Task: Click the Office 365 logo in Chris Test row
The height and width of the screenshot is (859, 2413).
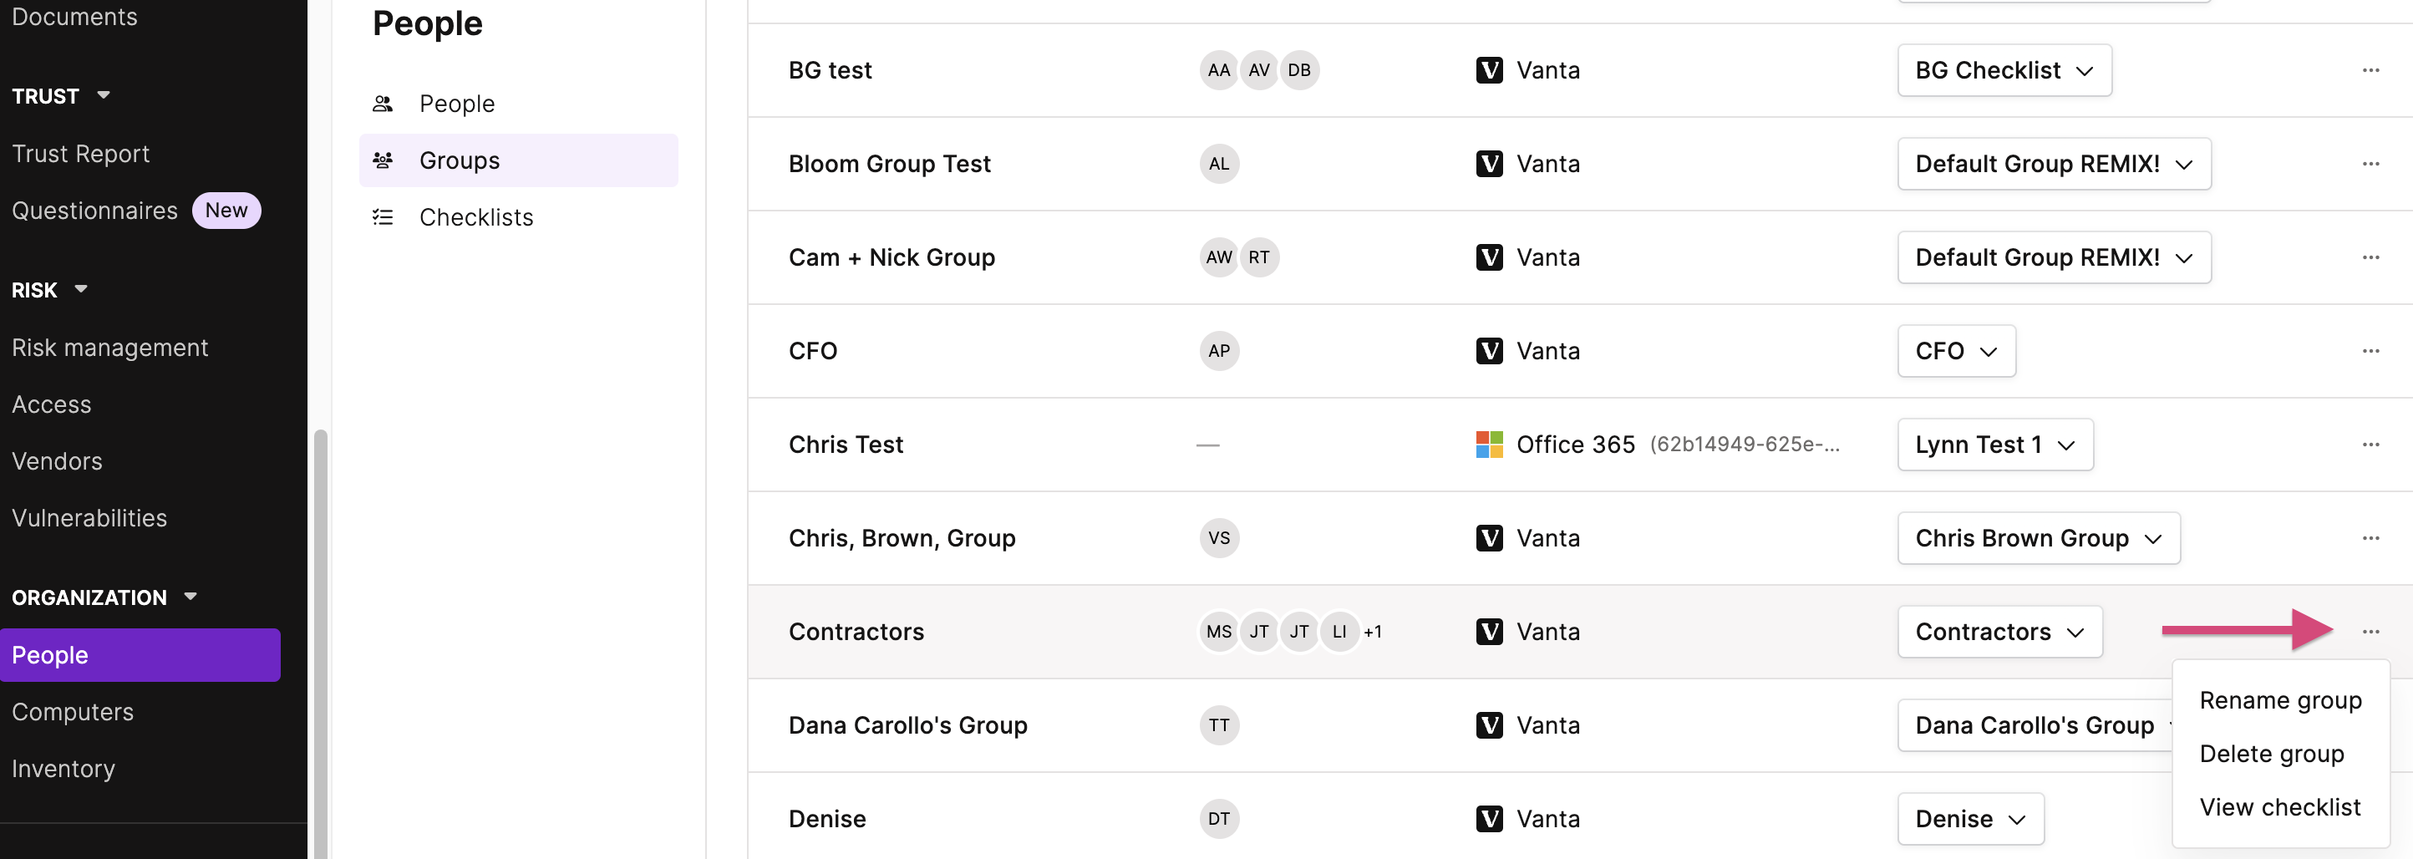Action: coord(1488,445)
